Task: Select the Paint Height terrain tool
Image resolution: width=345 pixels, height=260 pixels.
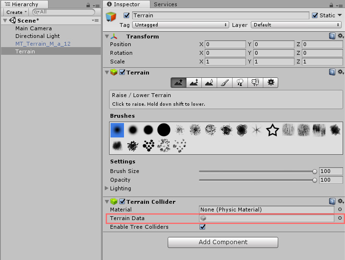Action: (194, 83)
